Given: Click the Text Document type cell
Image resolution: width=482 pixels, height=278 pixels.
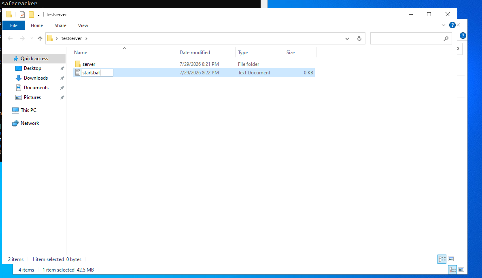Looking at the screenshot, I should pyautogui.click(x=254, y=73).
